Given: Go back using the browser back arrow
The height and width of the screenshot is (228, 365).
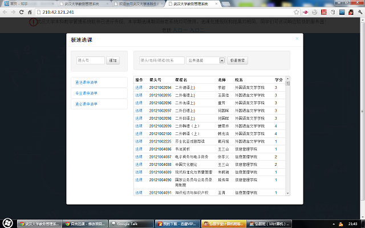Looking at the screenshot, I should tap(5, 12).
